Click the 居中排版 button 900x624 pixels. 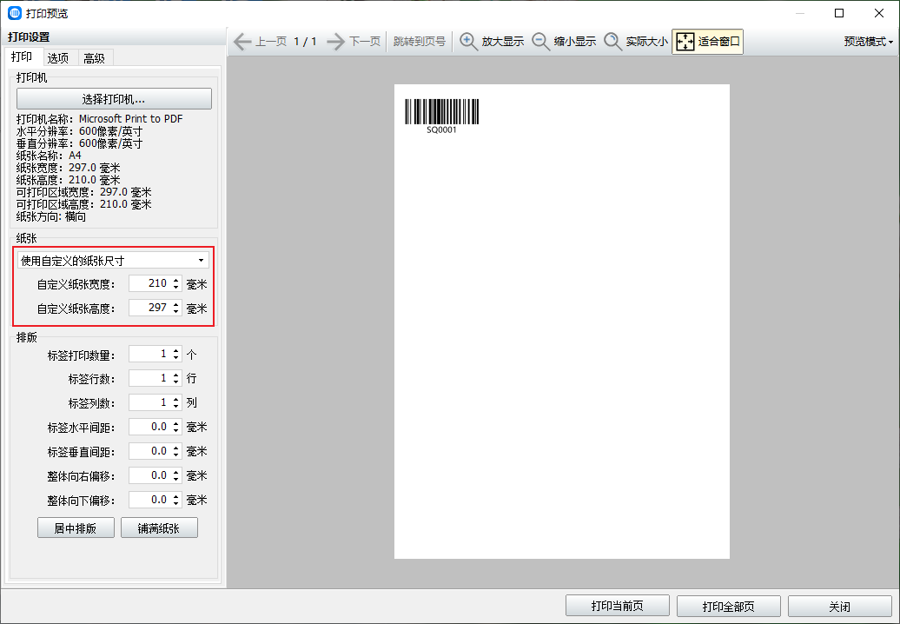tap(76, 528)
